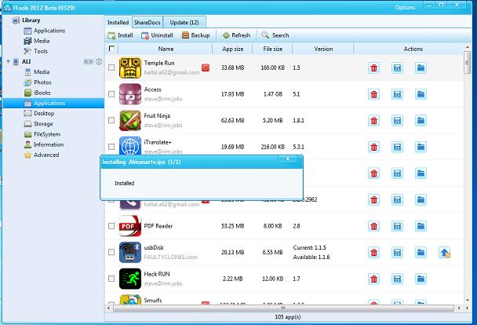Open Search in the toolbar
This screenshot has height=325, width=477.
[x=275, y=35]
